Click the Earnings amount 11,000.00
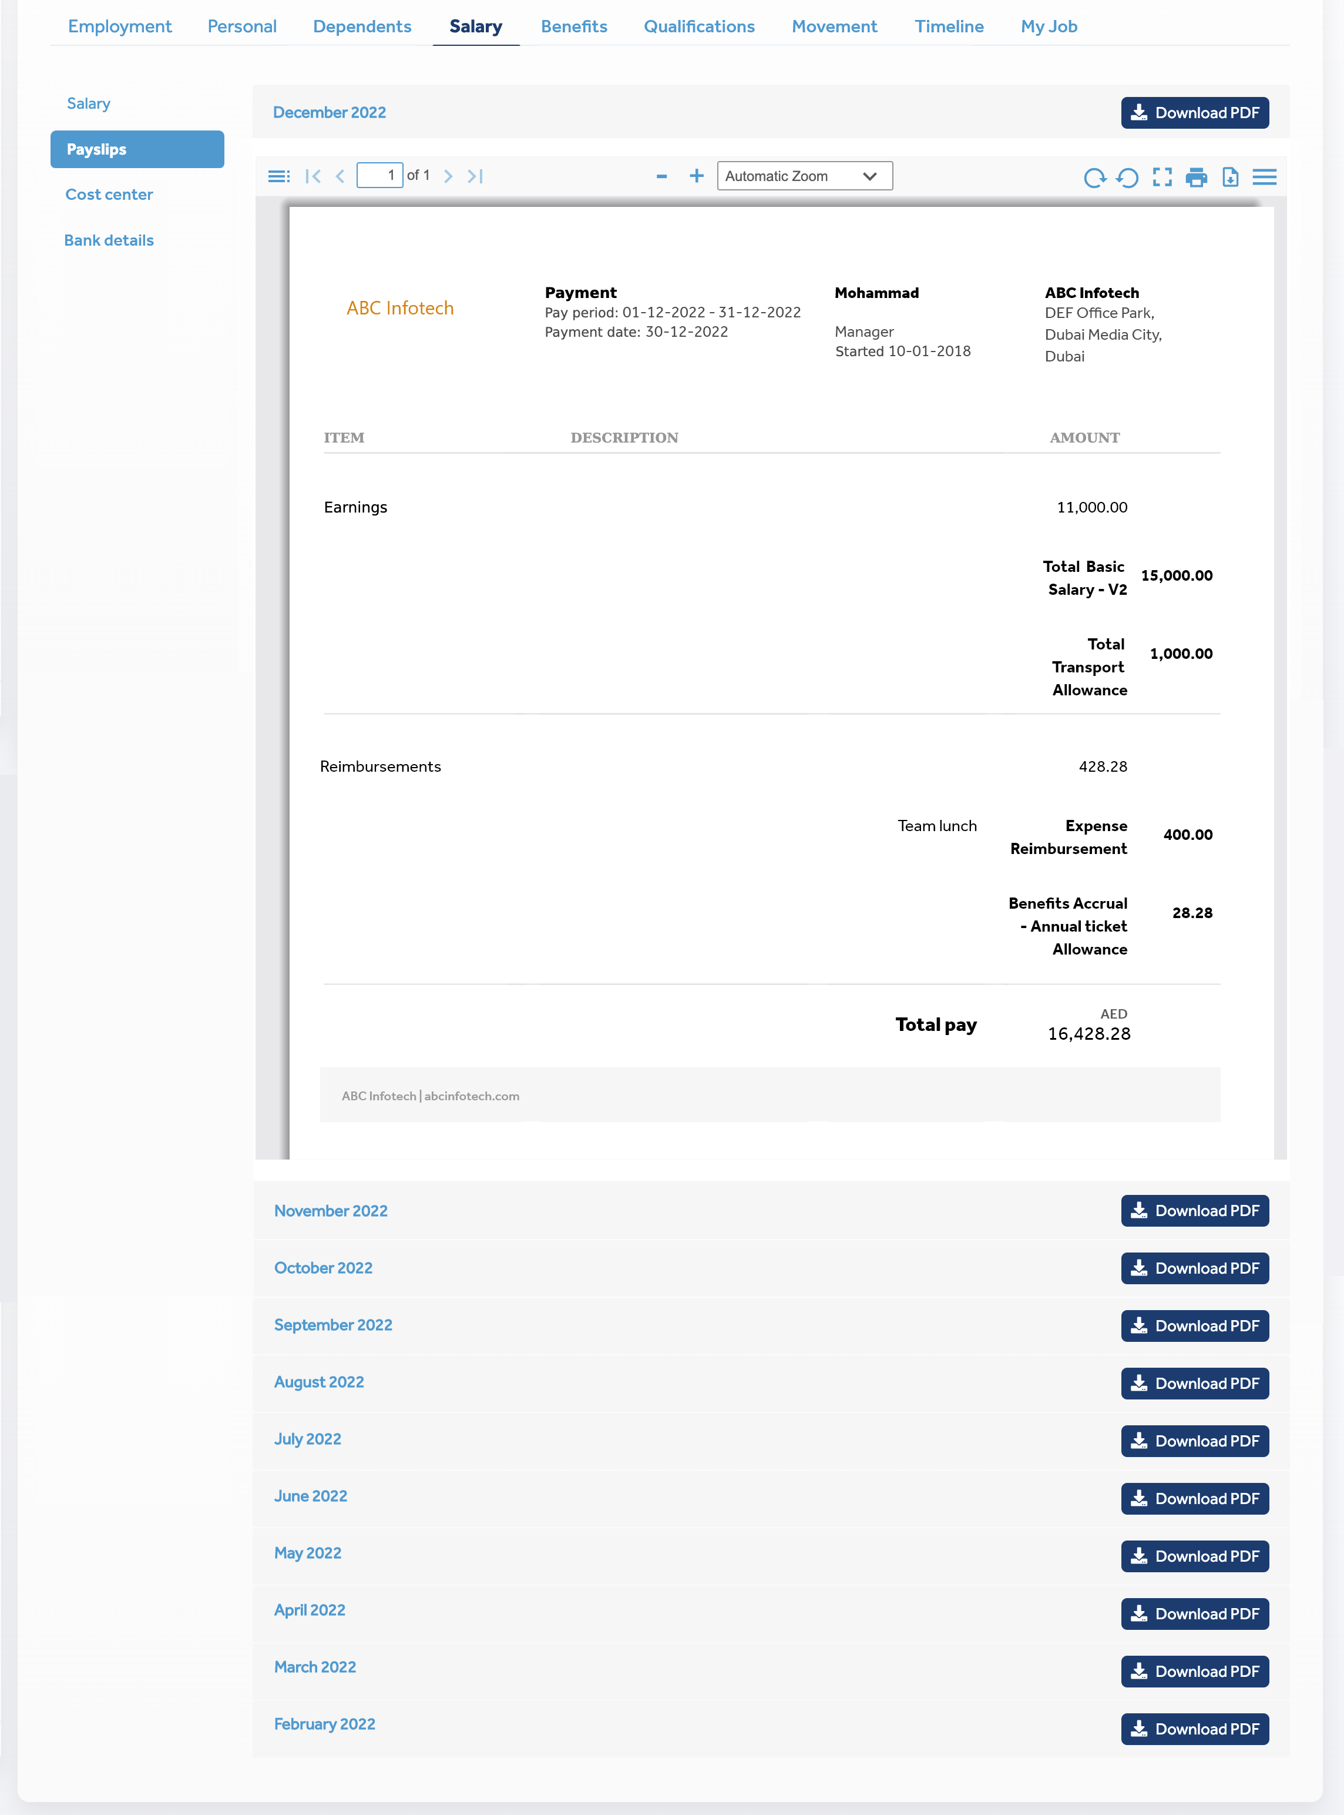The height and width of the screenshot is (1815, 1344). click(x=1092, y=507)
